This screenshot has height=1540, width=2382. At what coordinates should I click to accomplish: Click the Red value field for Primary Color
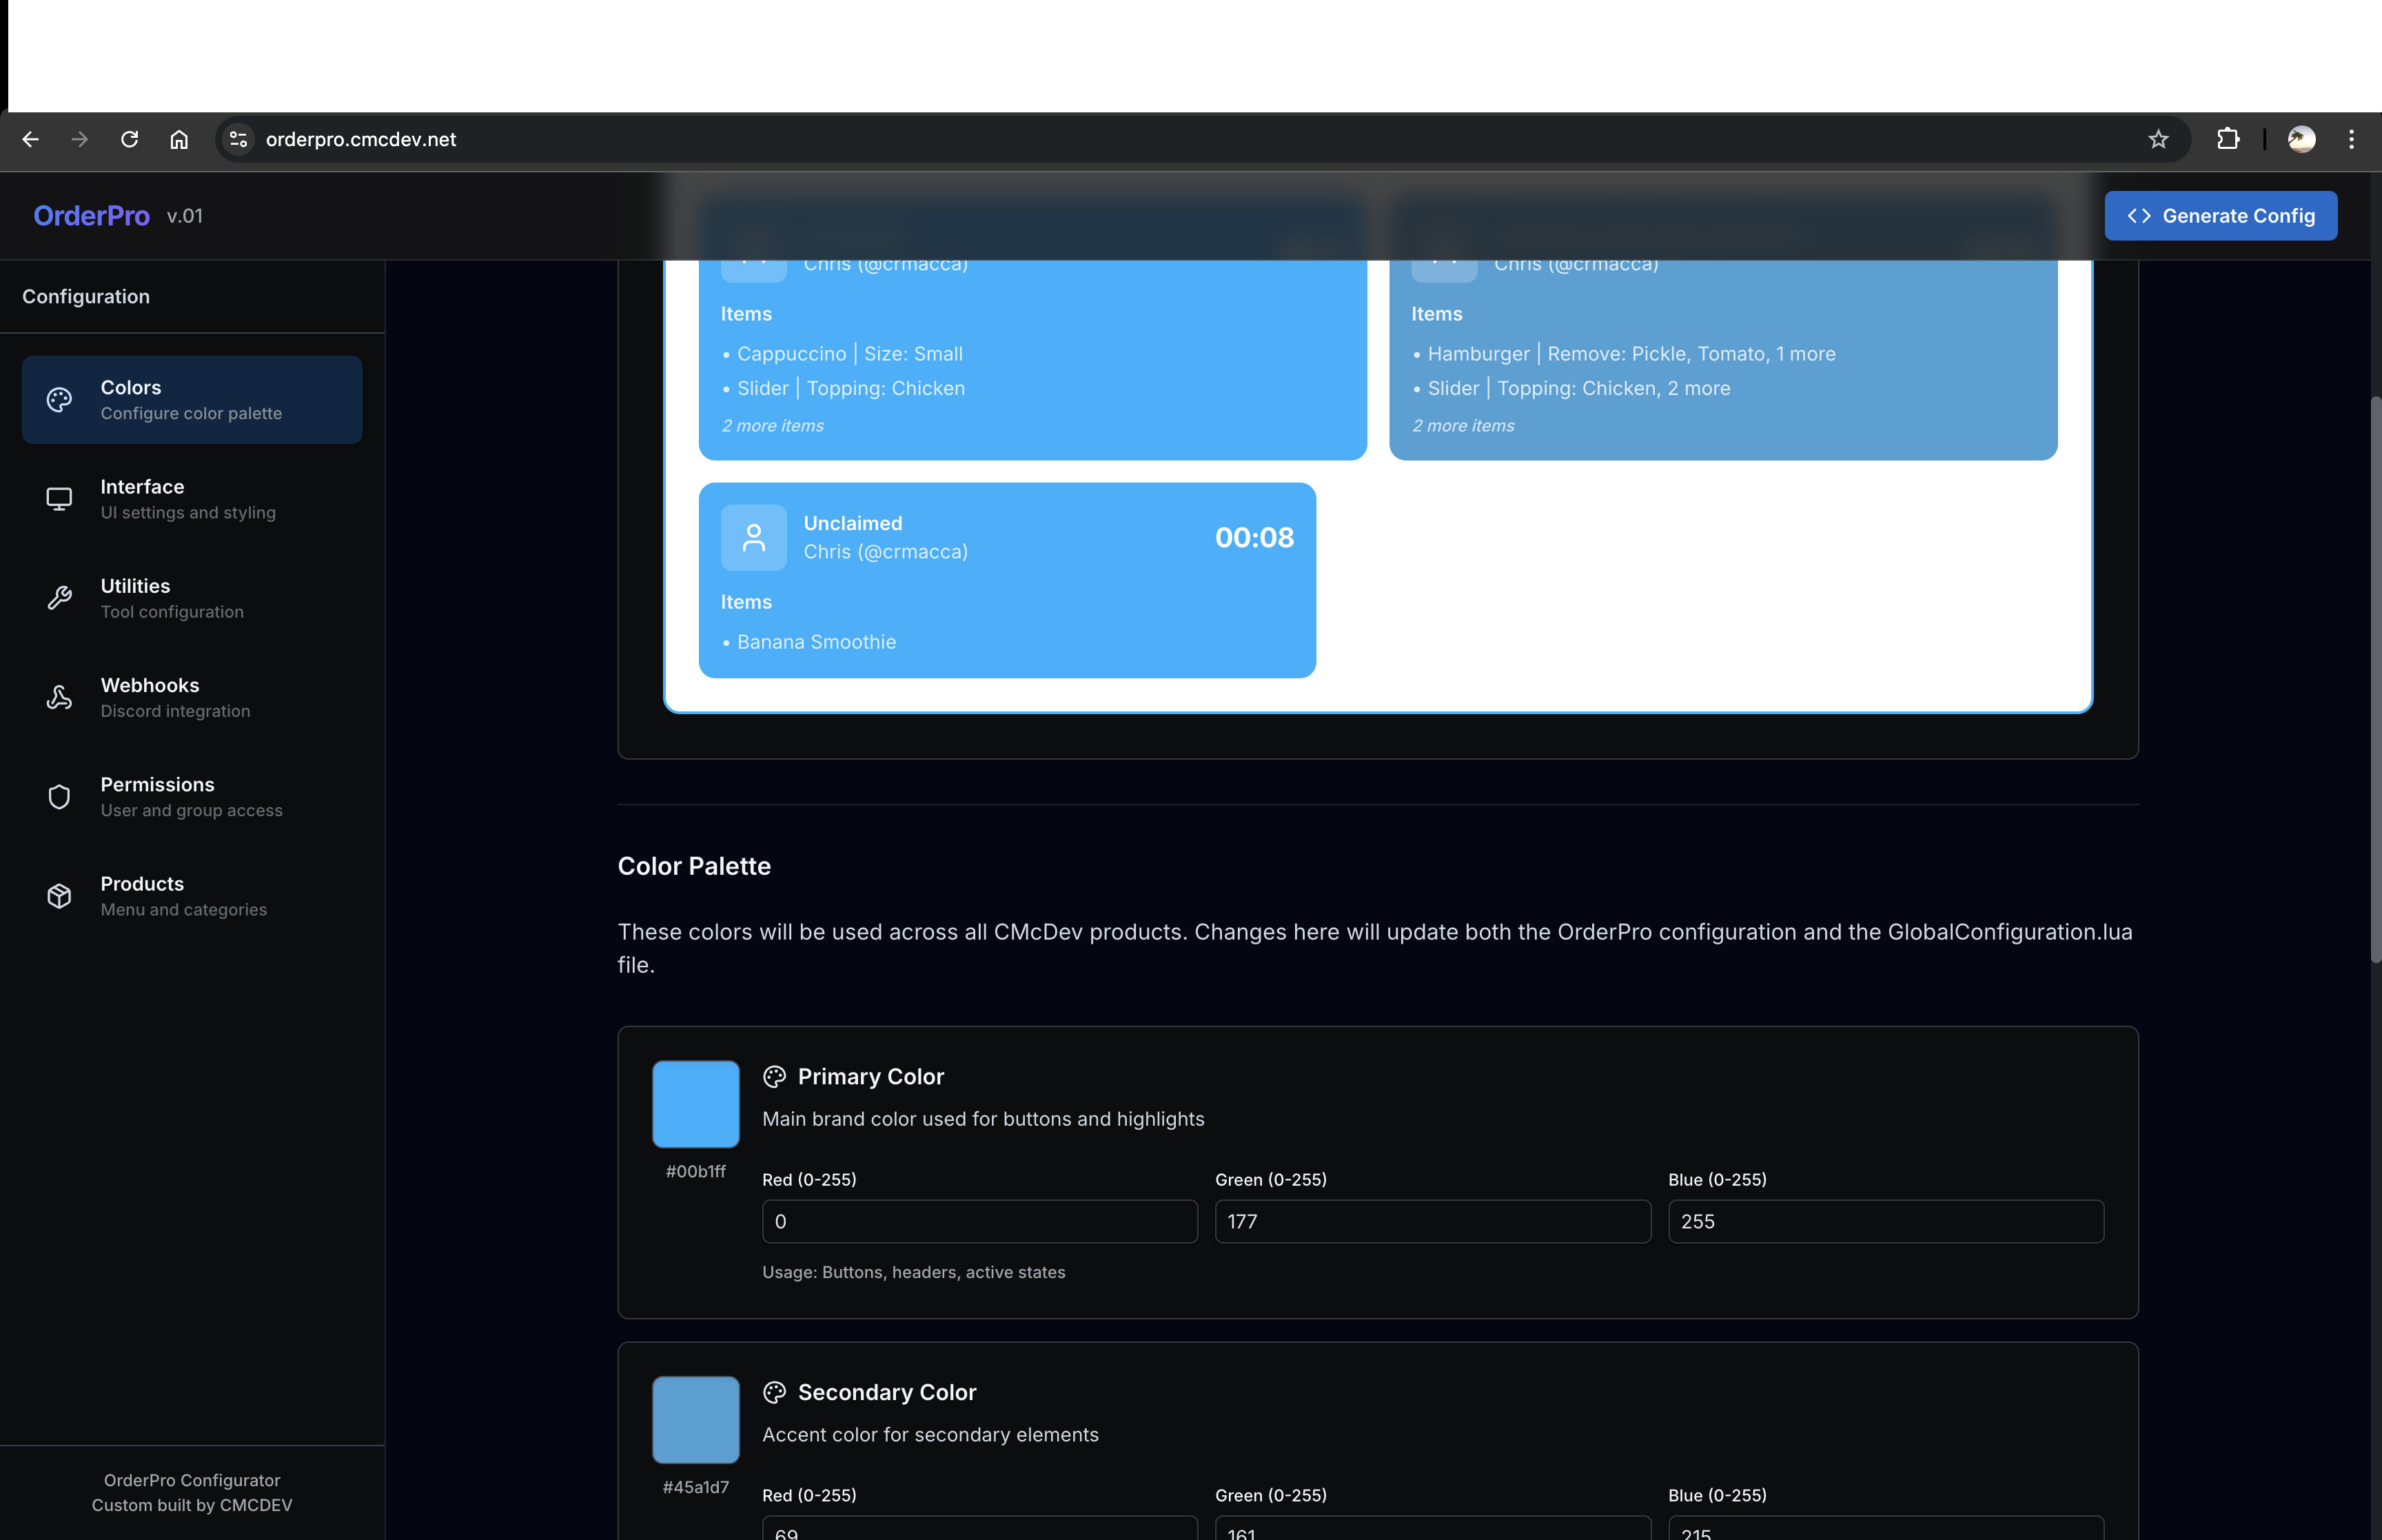pyautogui.click(x=979, y=1221)
